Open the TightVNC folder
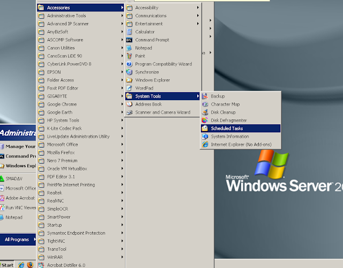The height and width of the screenshot is (268, 343). [80, 241]
